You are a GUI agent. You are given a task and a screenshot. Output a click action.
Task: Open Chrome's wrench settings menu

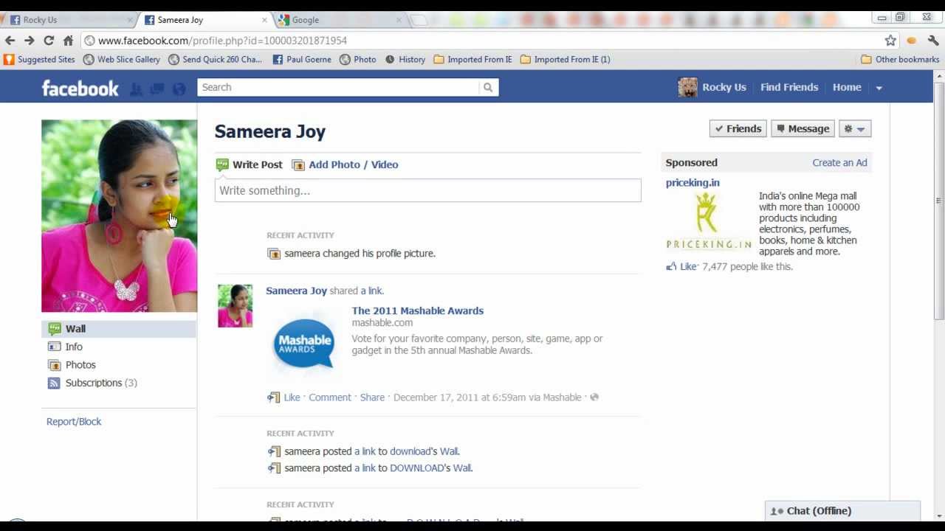[x=933, y=41]
